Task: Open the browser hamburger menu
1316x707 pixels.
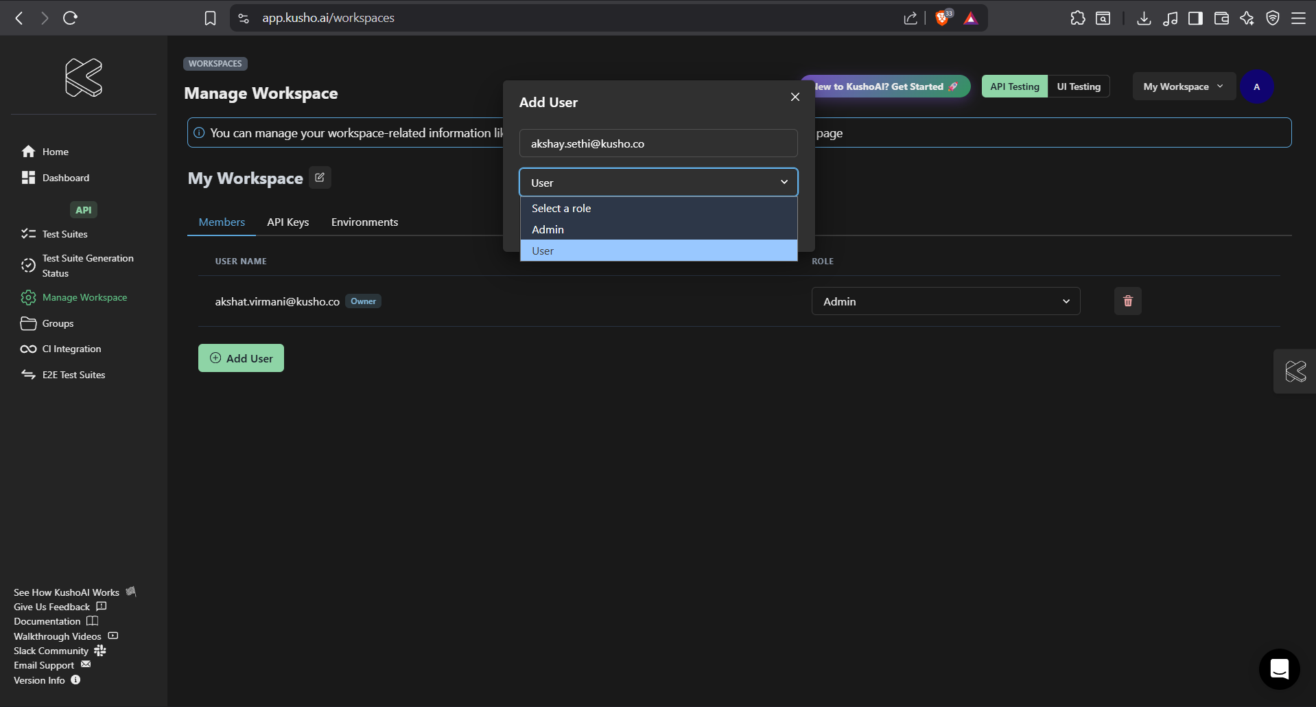Action: [x=1298, y=18]
